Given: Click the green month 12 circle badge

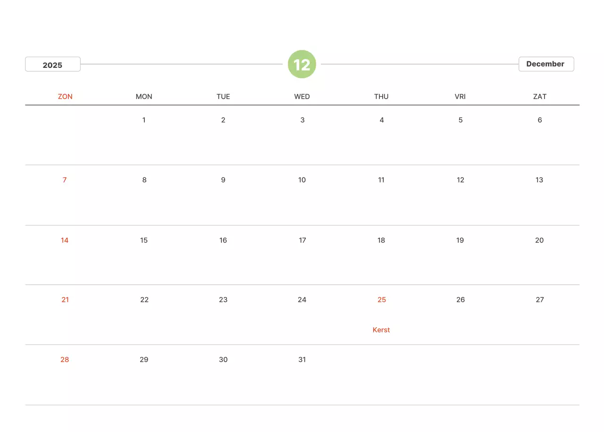Looking at the screenshot, I should [x=302, y=64].
